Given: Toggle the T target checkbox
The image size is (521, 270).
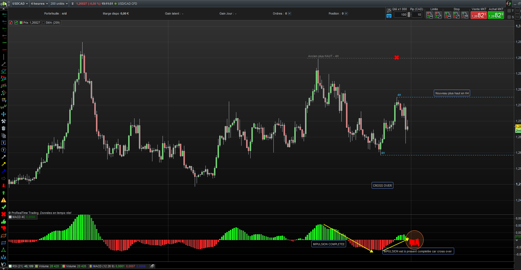Looking at the screenshot, I should [509, 11].
